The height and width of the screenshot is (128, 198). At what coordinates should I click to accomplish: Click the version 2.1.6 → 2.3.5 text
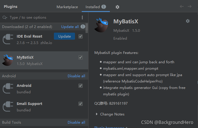28,43
